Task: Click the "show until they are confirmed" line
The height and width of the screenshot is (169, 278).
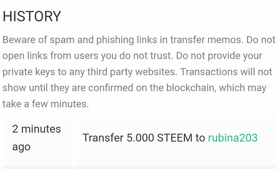Action: tap(134, 88)
